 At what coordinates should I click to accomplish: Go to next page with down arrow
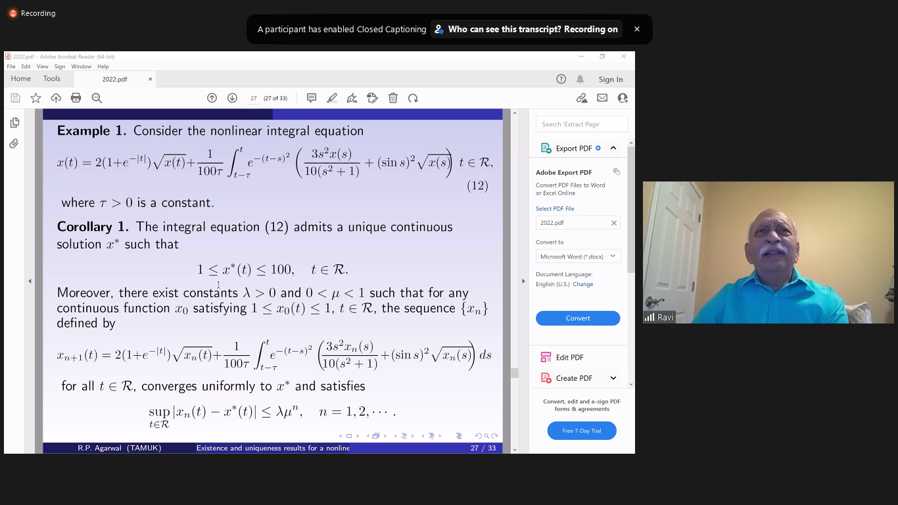click(x=232, y=98)
